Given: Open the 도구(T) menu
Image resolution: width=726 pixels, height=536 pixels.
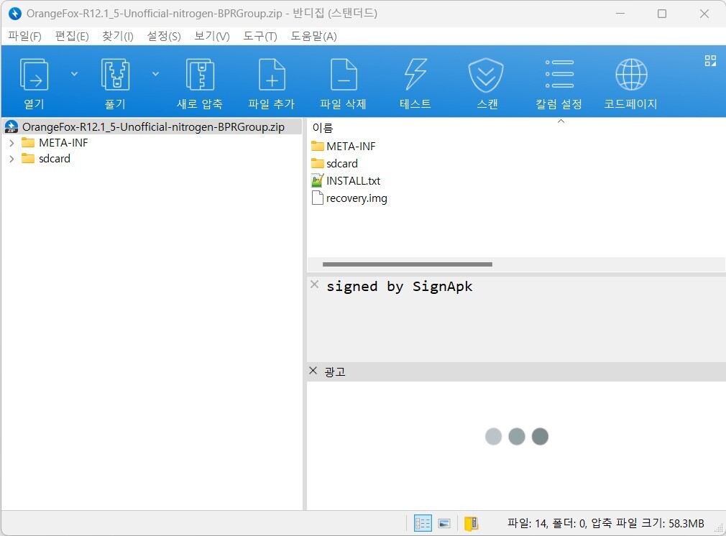Looking at the screenshot, I should (259, 36).
